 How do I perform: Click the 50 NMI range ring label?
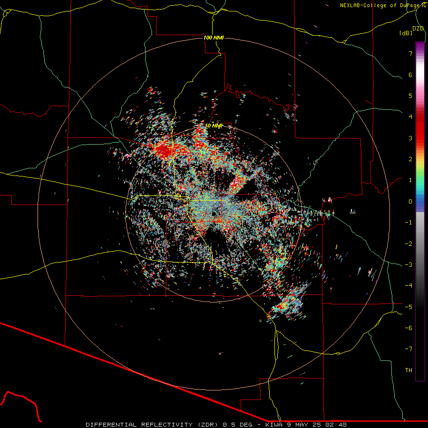point(214,126)
